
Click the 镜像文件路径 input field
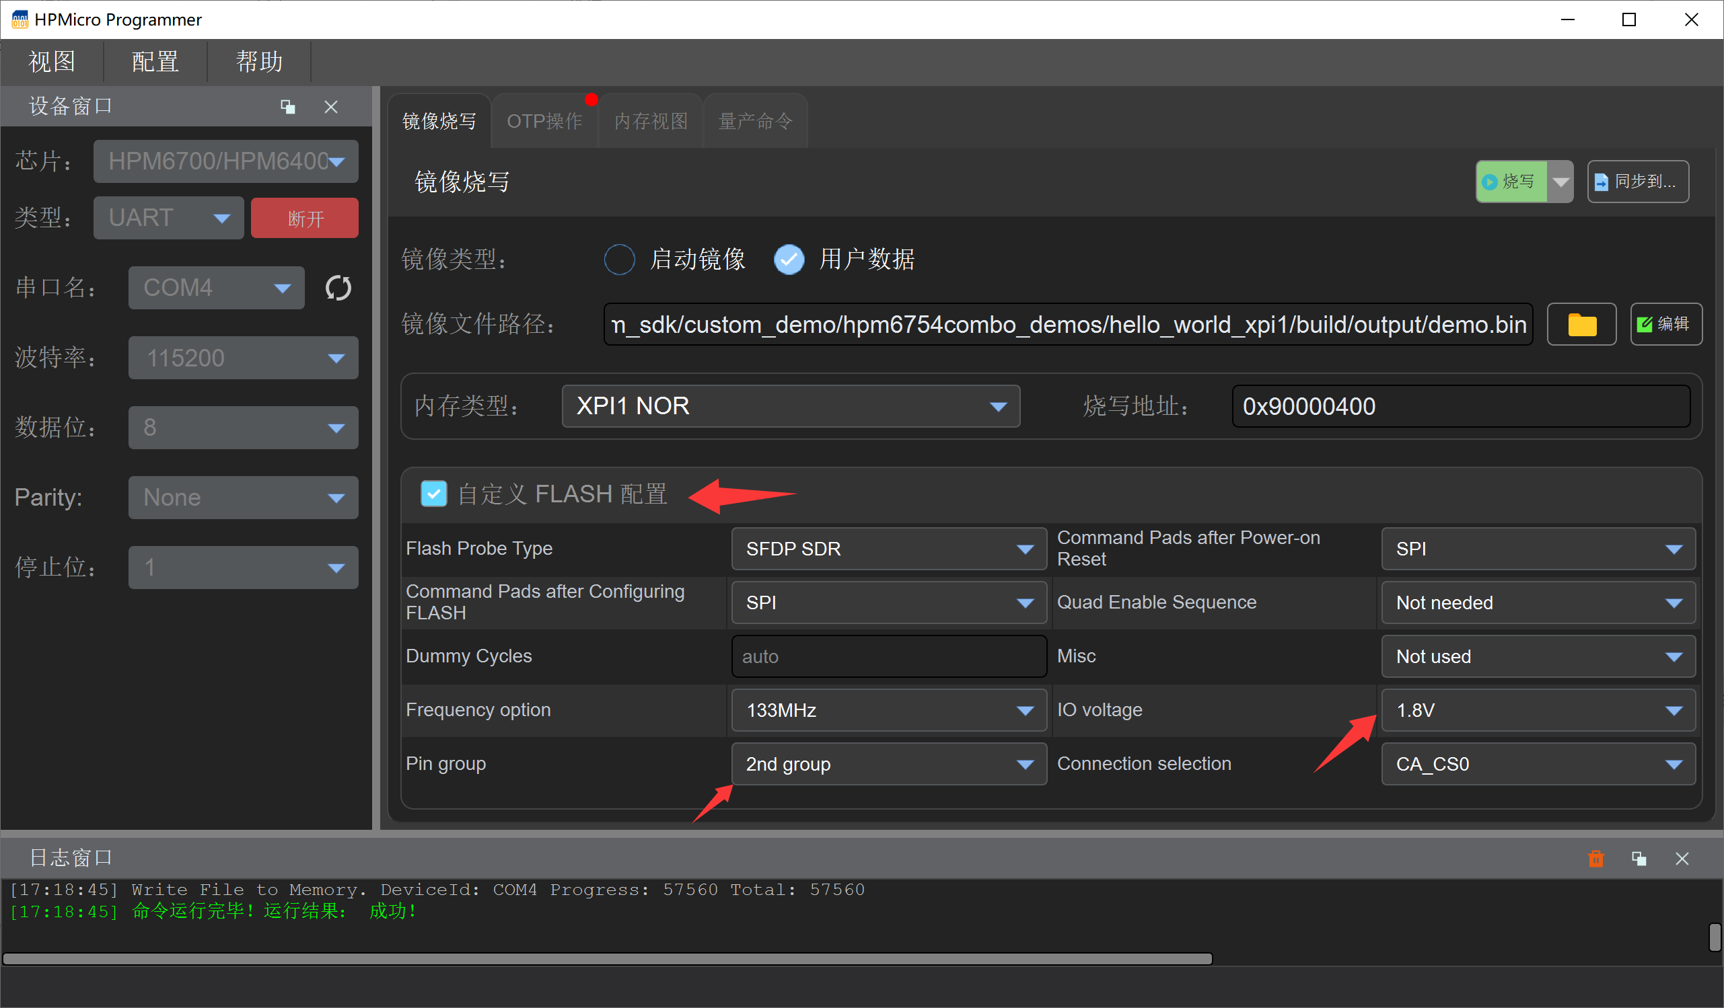(1067, 324)
